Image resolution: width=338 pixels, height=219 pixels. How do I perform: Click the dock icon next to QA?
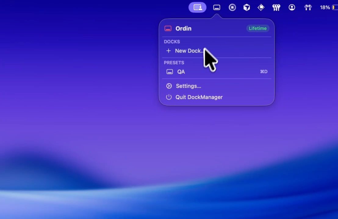170,71
